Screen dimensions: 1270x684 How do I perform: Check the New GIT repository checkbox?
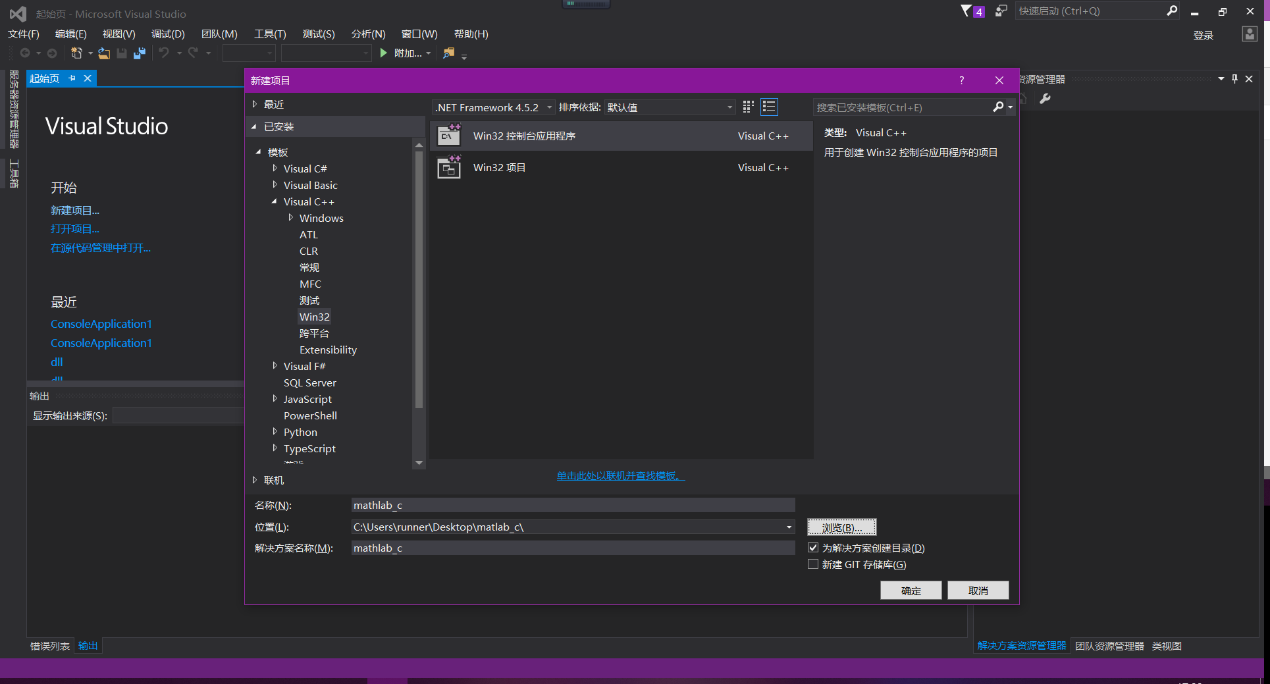click(x=813, y=564)
